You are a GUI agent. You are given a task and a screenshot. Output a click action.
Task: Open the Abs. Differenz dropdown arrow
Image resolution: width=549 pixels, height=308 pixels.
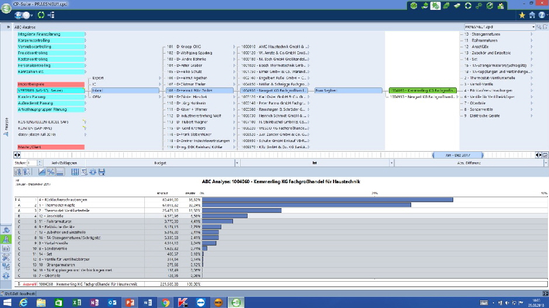pos(545,163)
